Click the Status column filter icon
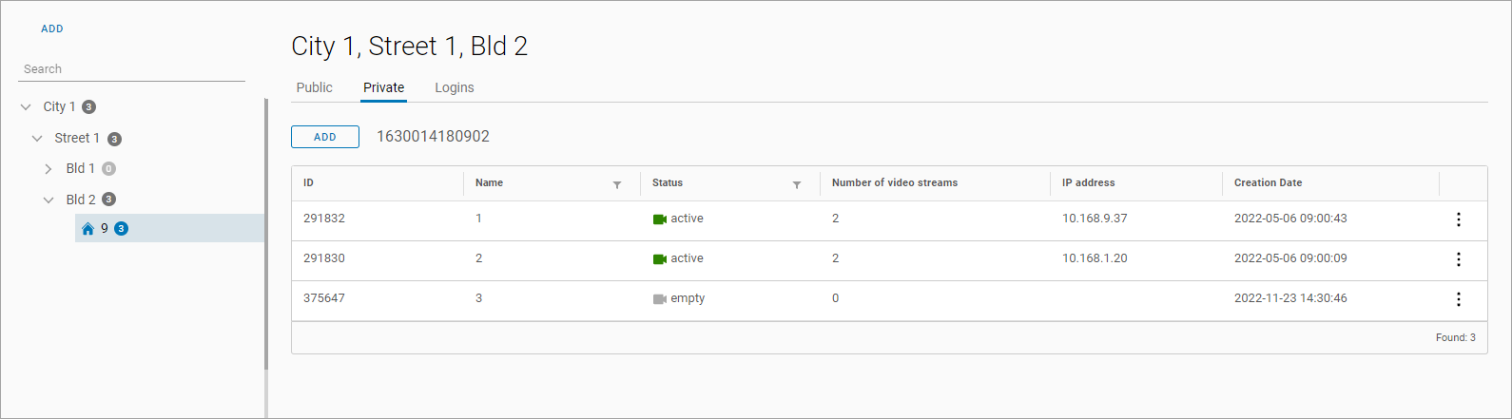Image resolution: width=1512 pixels, height=419 pixels. point(797,184)
